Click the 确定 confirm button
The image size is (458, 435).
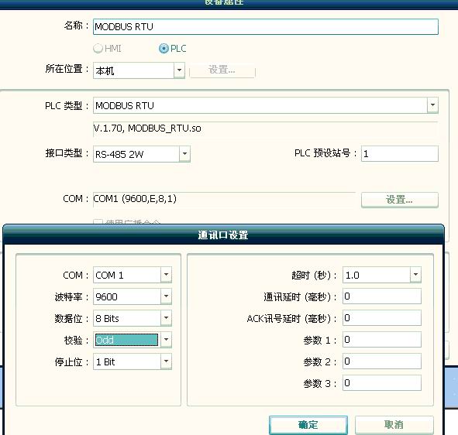(308, 425)
